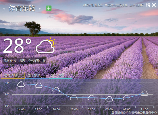Click the 湿度 64% humidity reading
This screenshot has height=115, width=158.
(x=10, y=61)
